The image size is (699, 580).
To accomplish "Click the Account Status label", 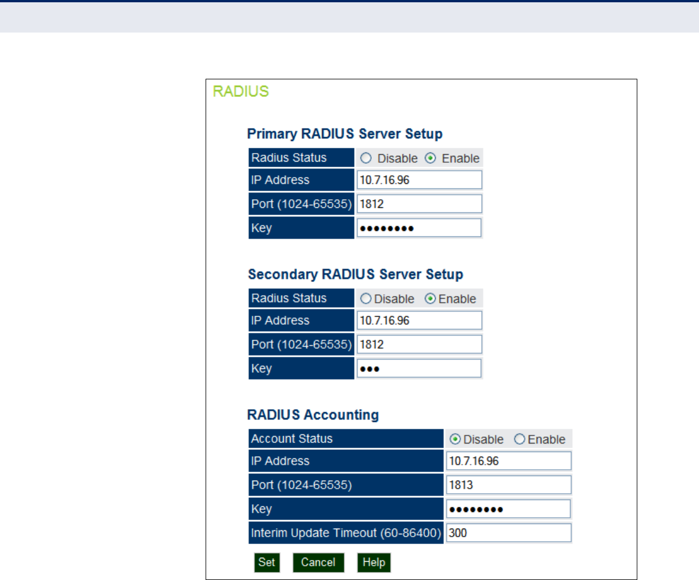I will (x=292, y=438).
